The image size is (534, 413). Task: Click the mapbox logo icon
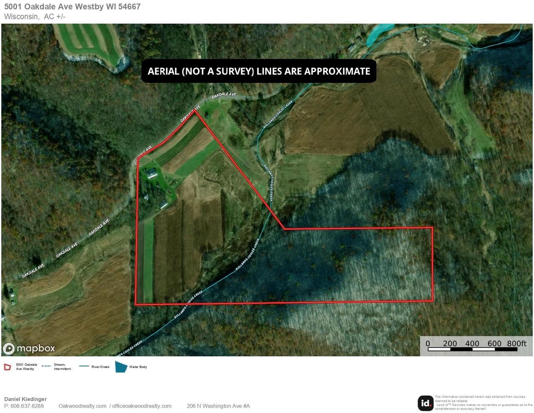pyautogui.click(x=9, y=349)
